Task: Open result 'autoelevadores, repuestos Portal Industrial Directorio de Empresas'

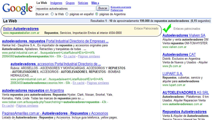Action: (55, 41)
